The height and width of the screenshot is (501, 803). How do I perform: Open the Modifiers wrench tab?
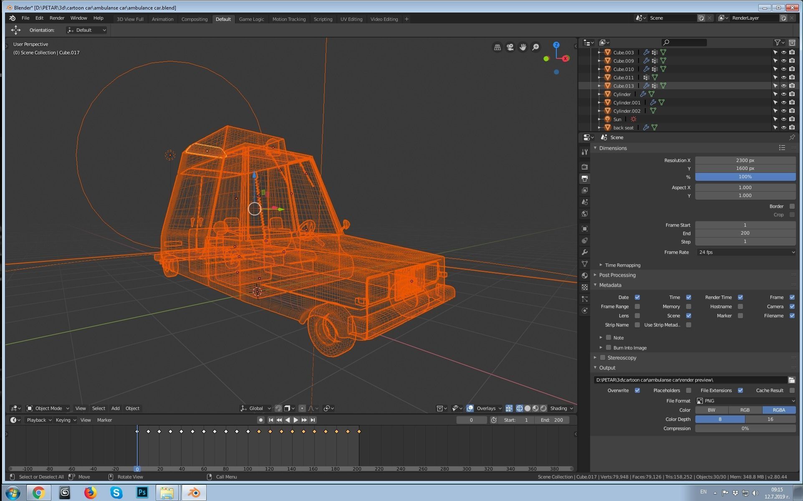point(585,252)
